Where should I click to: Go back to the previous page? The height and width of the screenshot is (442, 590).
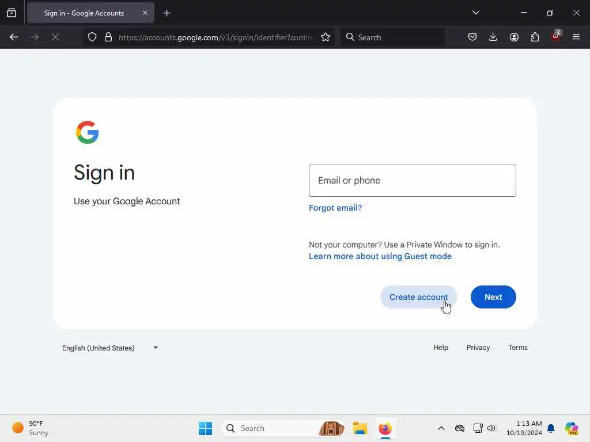tap(14, 37)
